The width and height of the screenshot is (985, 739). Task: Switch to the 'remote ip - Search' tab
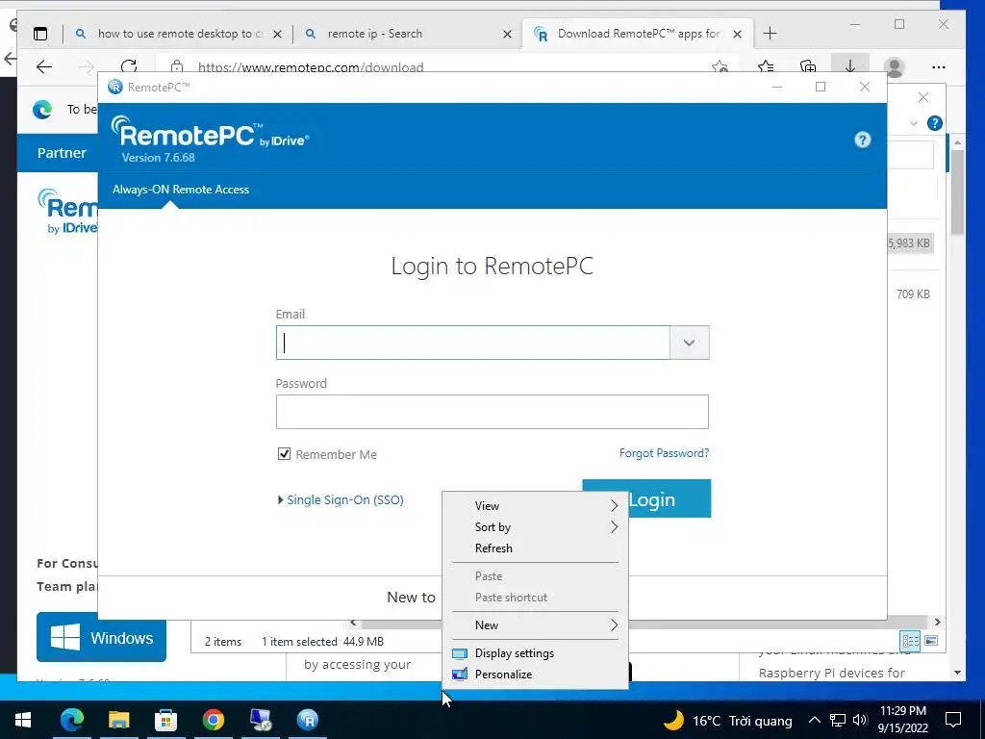pyautogui.click(x=407, y=34)
